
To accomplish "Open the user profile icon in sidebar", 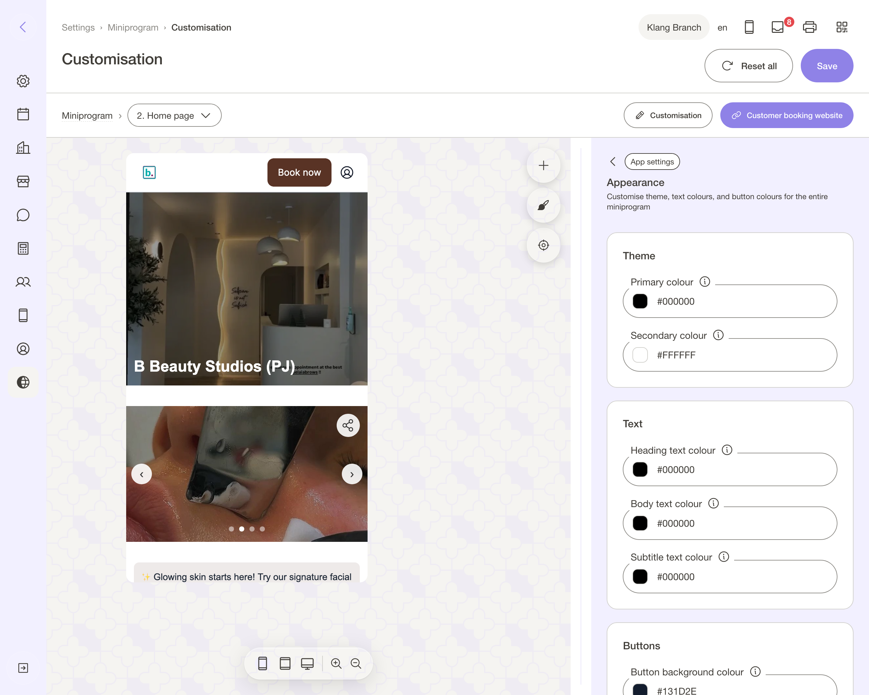I will coord(23,348).
